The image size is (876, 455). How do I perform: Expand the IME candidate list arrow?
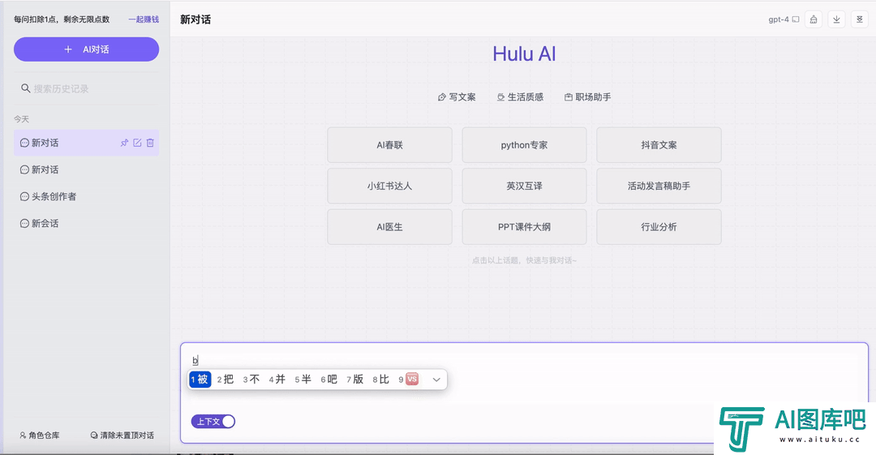(436, 380)
